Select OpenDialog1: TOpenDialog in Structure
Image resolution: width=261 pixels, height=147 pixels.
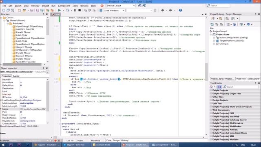click(29, 27)
